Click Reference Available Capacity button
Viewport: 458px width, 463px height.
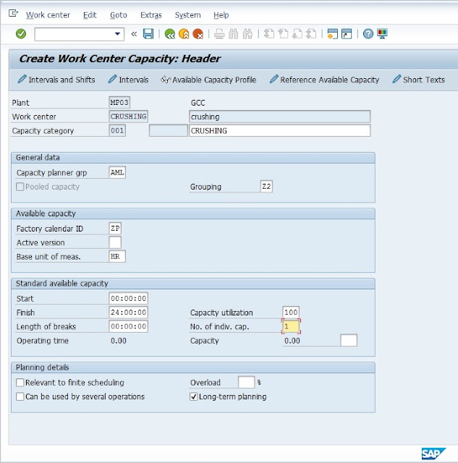pos(324,80)
